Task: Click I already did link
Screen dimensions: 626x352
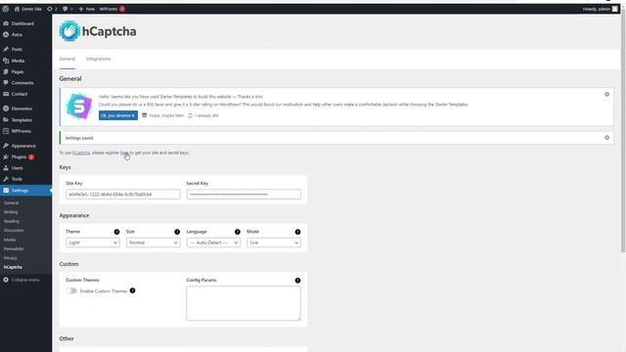Action: (206, 115)
